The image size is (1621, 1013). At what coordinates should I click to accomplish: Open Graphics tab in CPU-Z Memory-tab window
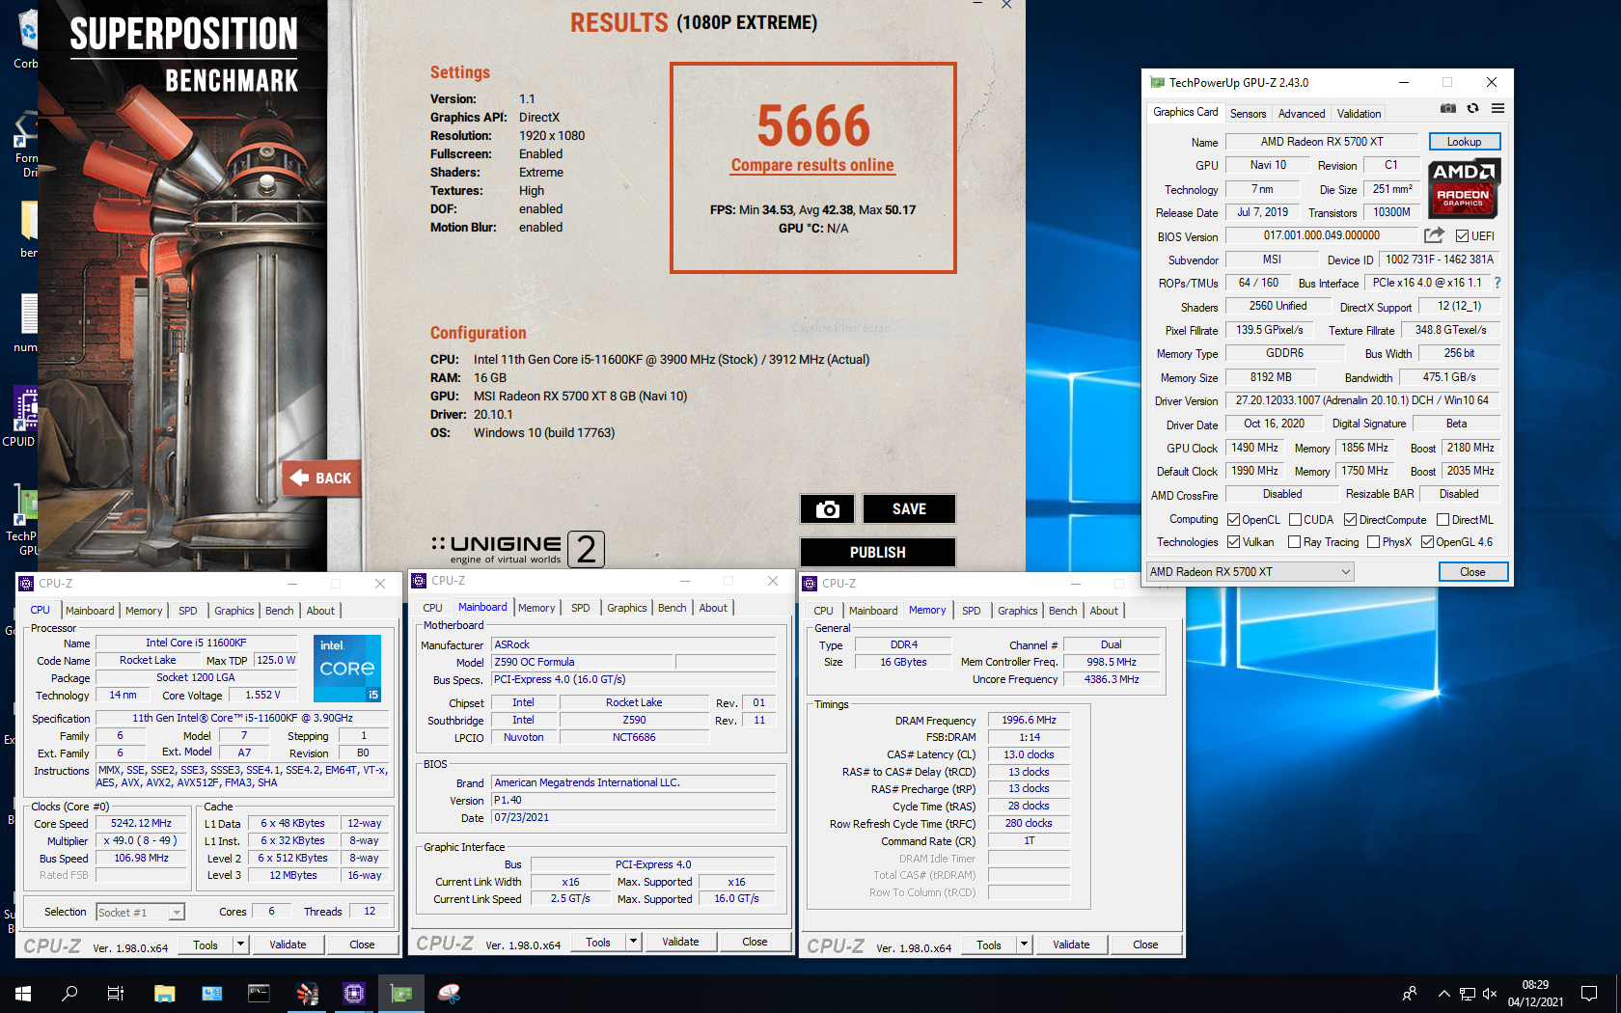click(1017, 611)
